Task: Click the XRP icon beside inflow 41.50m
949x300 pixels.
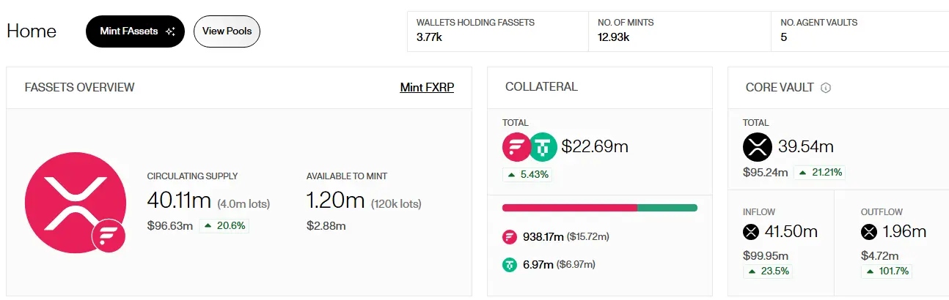Action: tap(750, 233)
